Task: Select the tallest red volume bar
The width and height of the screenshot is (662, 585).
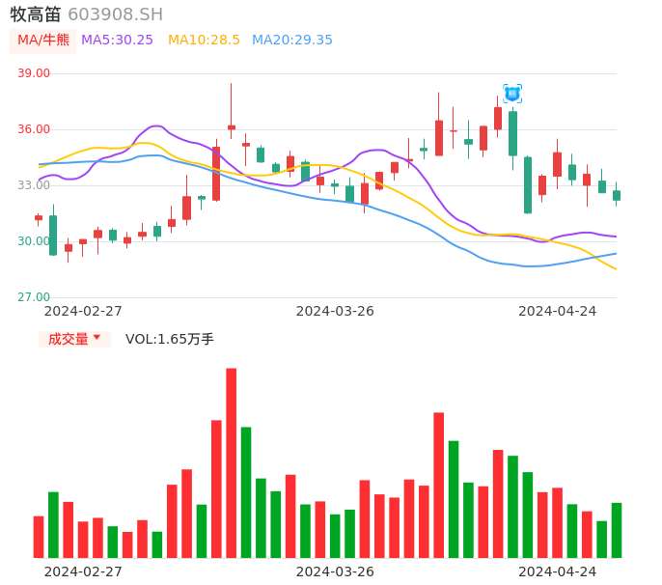Action: tap(232, 463)
